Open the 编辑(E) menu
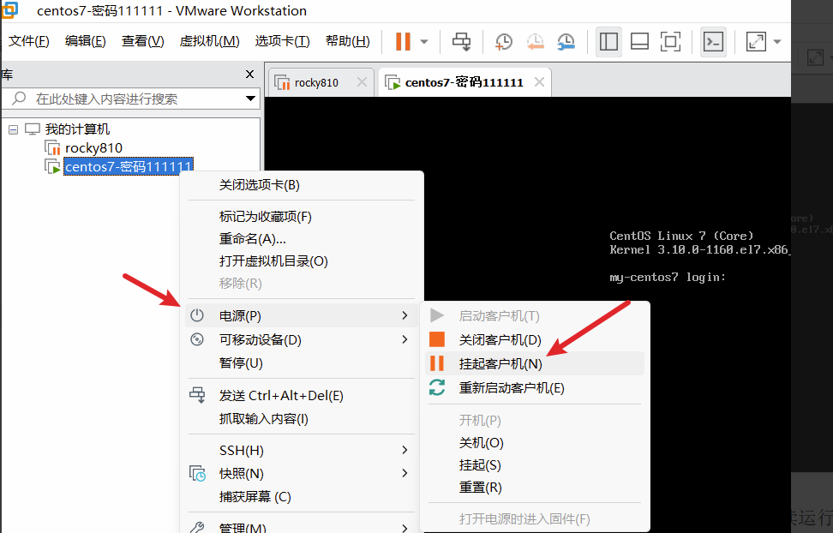Image resolution: width=833 pixels, height=533 pixels. [x=85, y=41]
